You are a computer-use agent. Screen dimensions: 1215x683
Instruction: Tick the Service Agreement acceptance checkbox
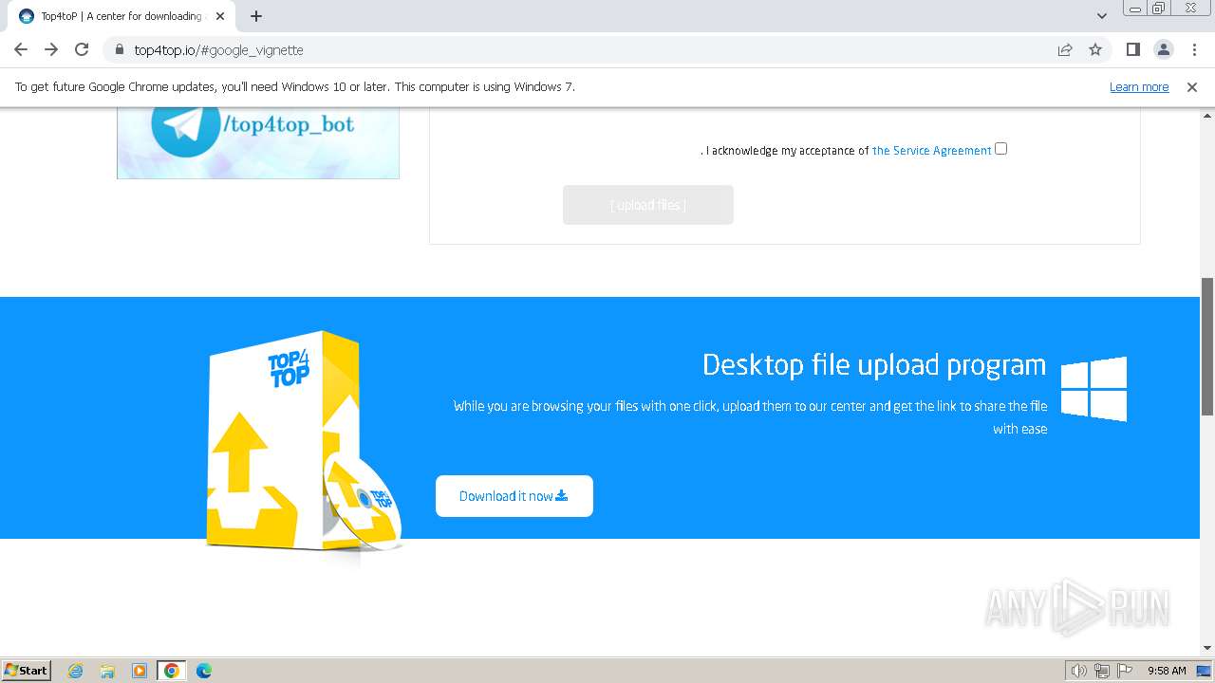(1000, 149)
